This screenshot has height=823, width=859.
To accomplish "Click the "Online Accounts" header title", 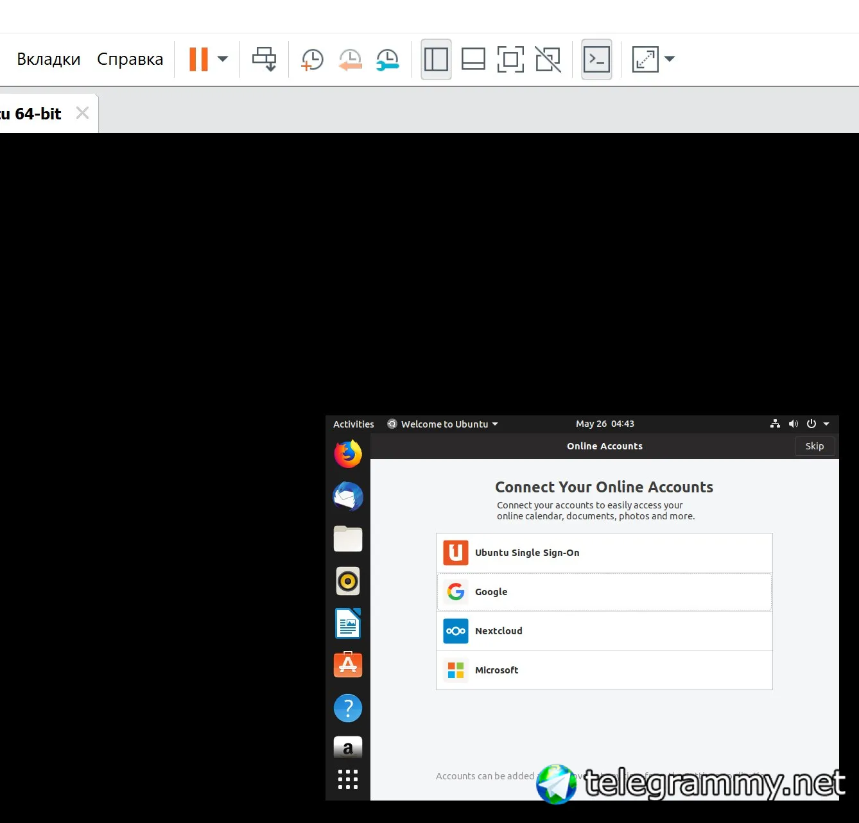I will click(605, 446).
